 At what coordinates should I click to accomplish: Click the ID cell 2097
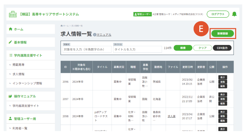tap(65, 99)
